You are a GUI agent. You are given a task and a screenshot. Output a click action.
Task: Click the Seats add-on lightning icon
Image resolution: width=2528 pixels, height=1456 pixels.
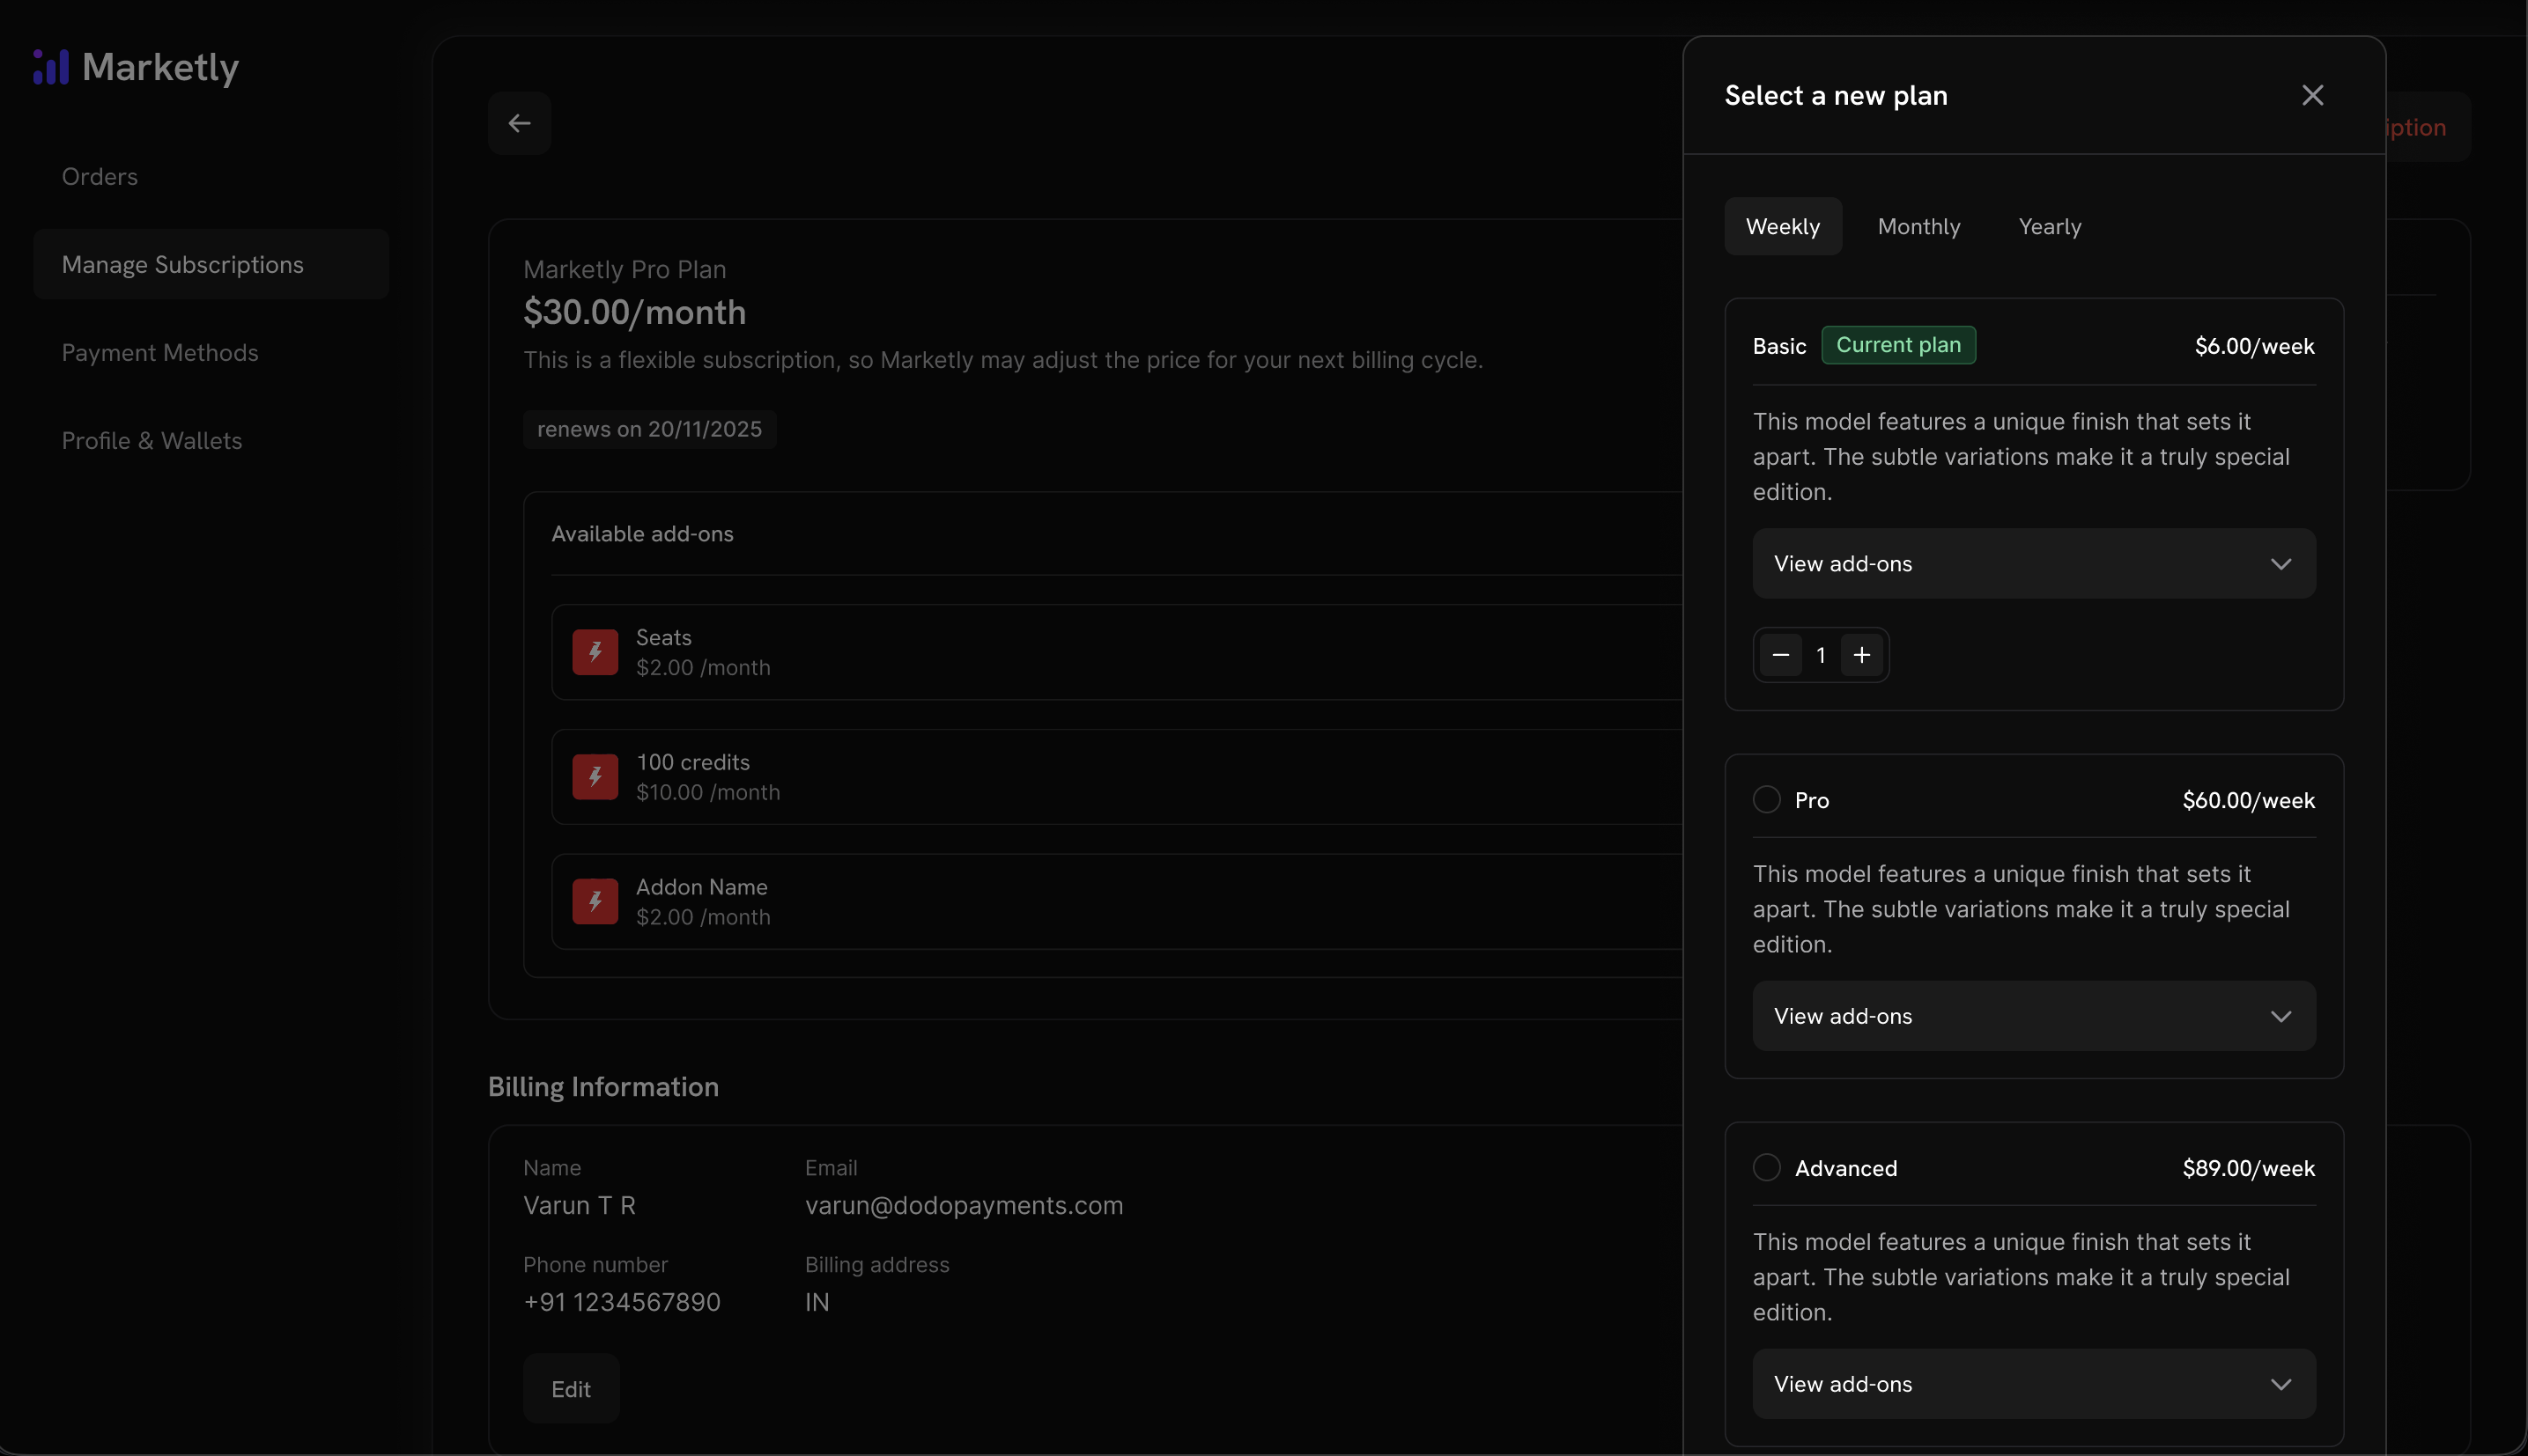point(595,651)
